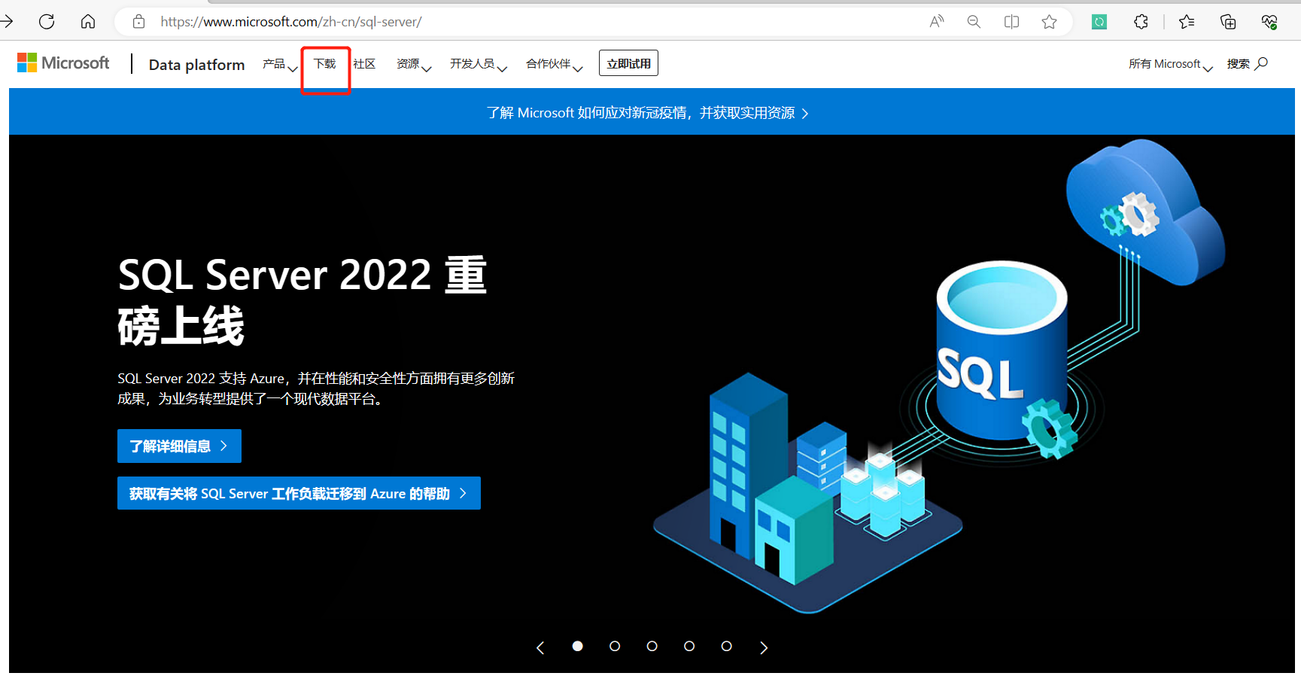Screen dimensions: 1301x679
Task: Go forward with the browser arrow
Action: coord(6,22)
